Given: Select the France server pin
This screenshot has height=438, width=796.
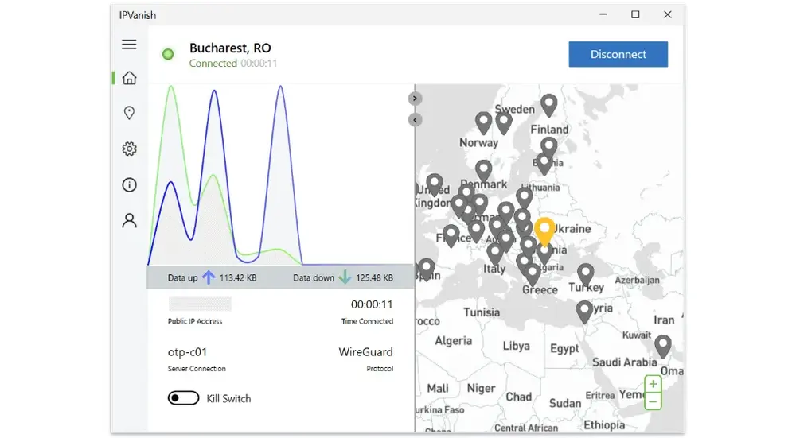Looking at the screenshot, I should 451,236.
